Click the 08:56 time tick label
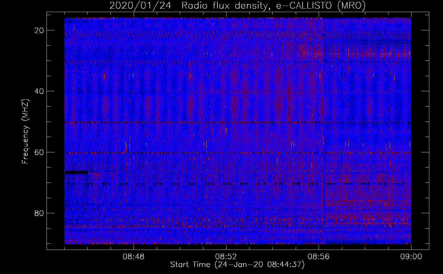 point(319,257)
